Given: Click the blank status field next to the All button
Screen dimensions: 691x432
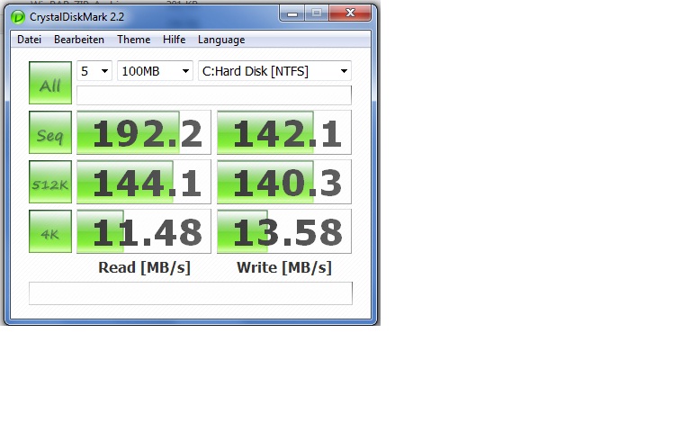Looking at the screenshot, I should (x=214, y=95).
